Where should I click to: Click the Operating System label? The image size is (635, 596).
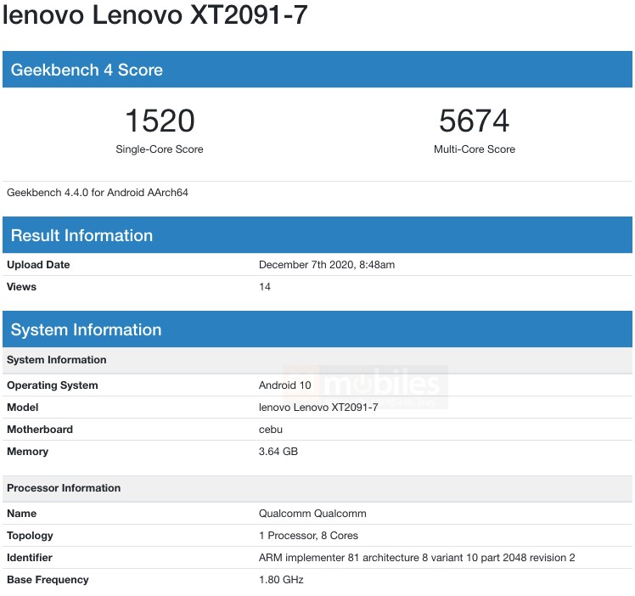(53, 385)
